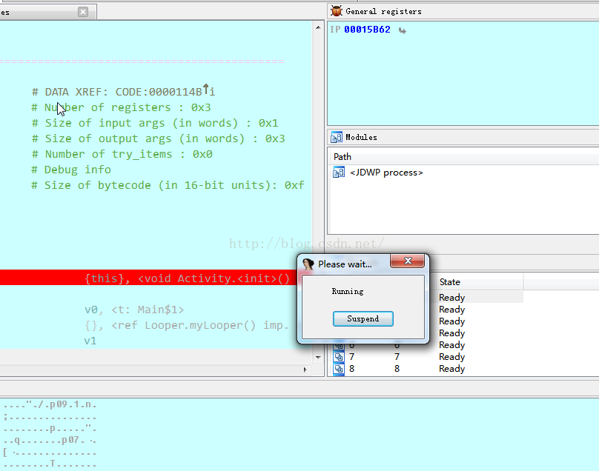The width and height of the screenshot is (599, 471).
Task: Click the 'Number of try_items : 0x0' comment
Action: (x=122, y=154)
